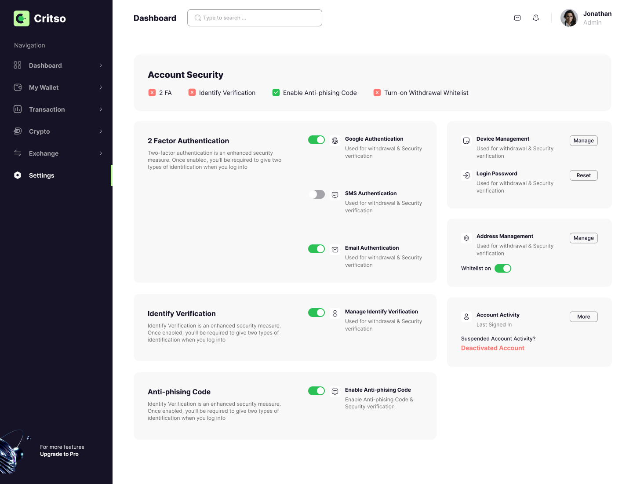The width and height of the screenshot is (633, 484).
Task: Click the 2 FA status checkbox
Action: click(x=152, y=93)
